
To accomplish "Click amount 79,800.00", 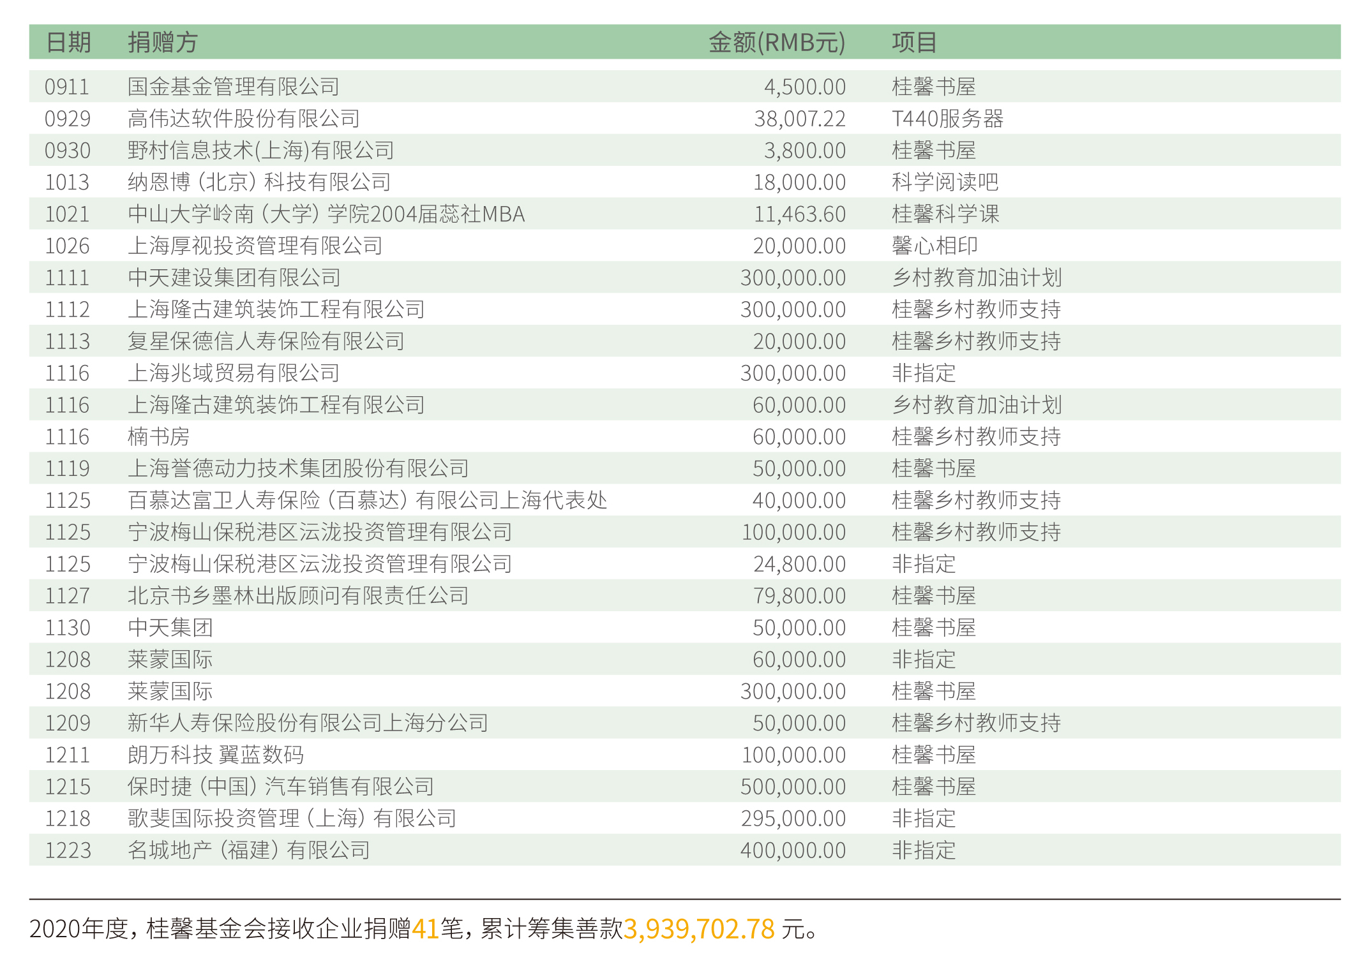I will 799,595.
